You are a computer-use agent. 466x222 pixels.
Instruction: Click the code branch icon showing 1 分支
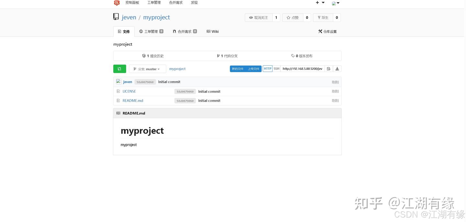tap(218, 56)
